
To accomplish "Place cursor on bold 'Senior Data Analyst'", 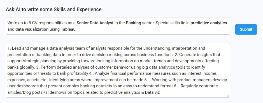I will point(95,23).
